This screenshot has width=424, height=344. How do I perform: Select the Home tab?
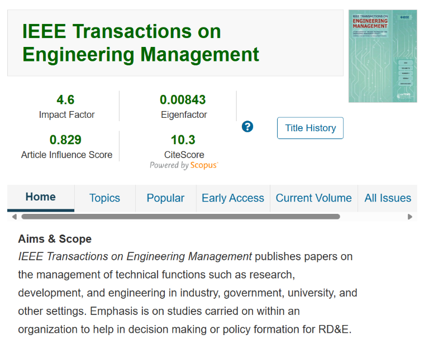coord(41,197)
